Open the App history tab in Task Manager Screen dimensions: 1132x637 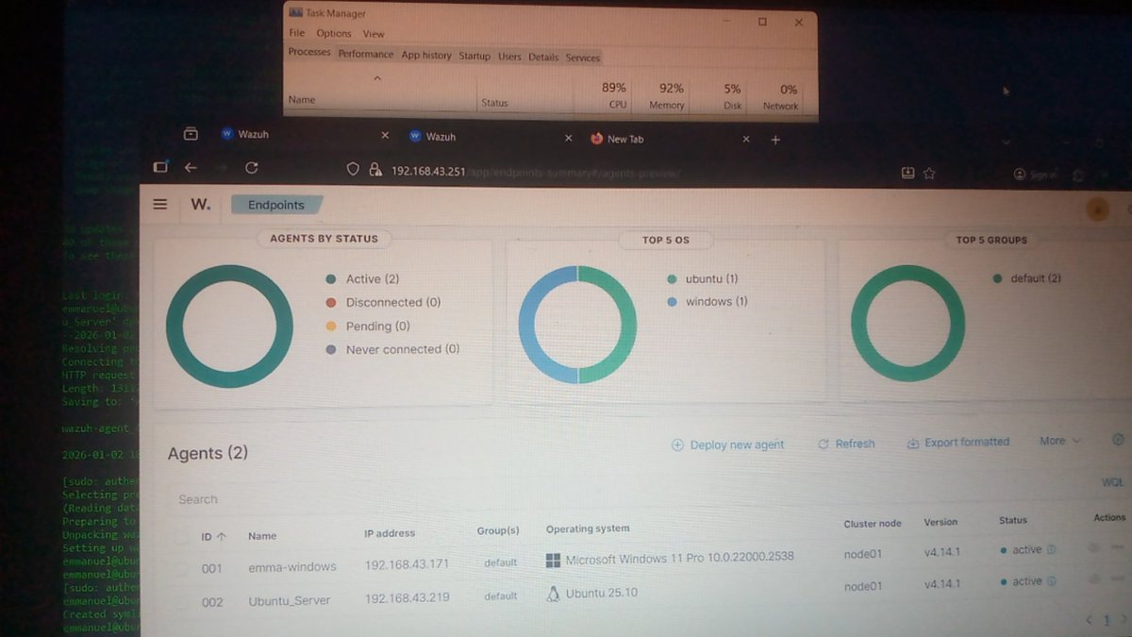coord(426,55)
